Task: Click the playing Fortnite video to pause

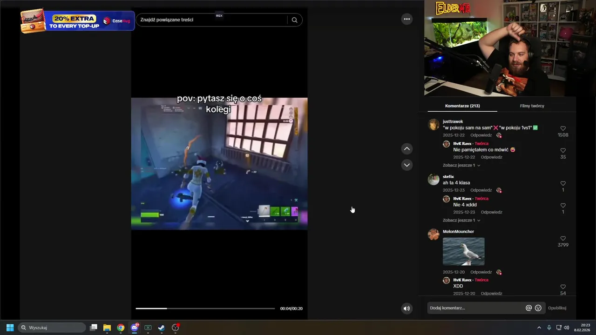Action: coord(219,163)
